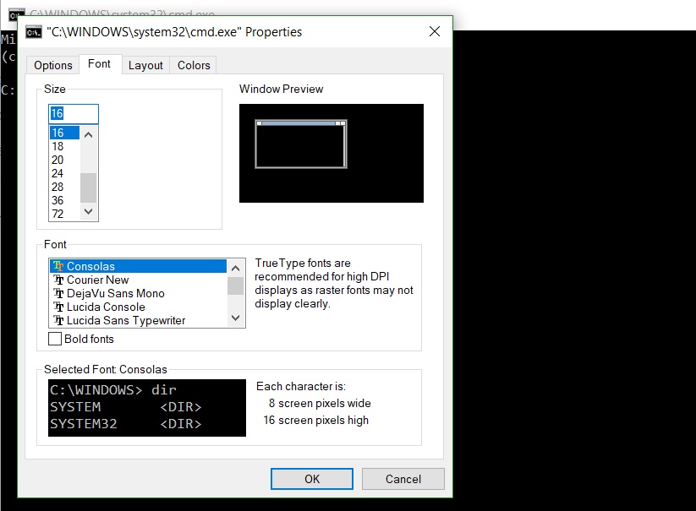Click the OK button
The width and height of the screenshot is (696, 511).
310,478
